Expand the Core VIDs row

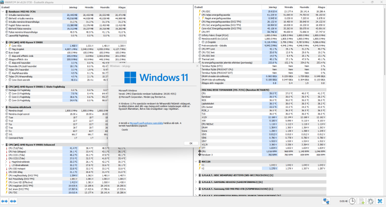tap(6, 46)
